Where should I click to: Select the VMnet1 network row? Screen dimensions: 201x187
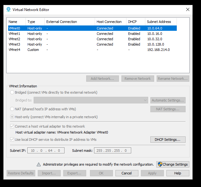click(x=92, y=34)
